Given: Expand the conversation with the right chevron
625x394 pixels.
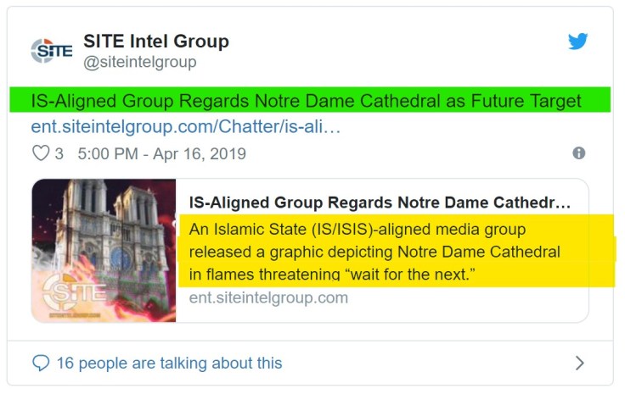Looking at the screenshot, I should [579, 363].
